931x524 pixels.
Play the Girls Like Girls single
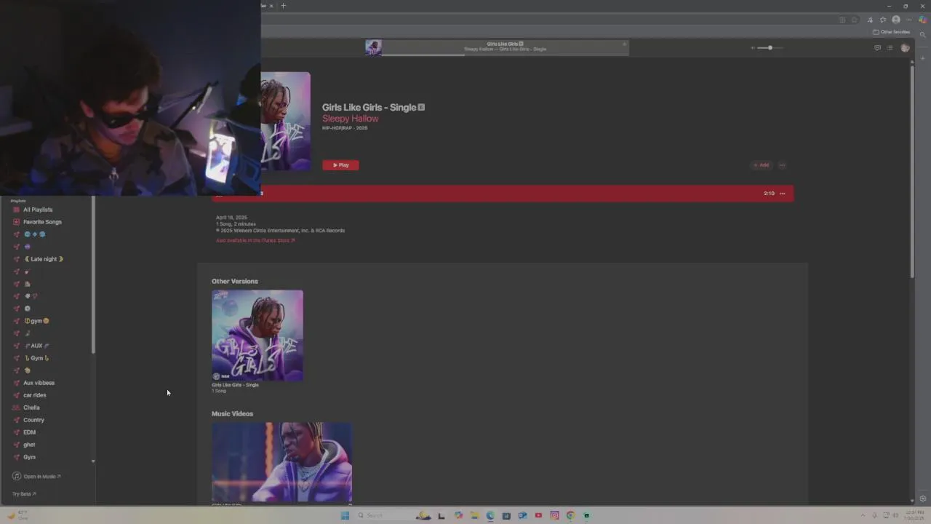click(x=340, y=165)
